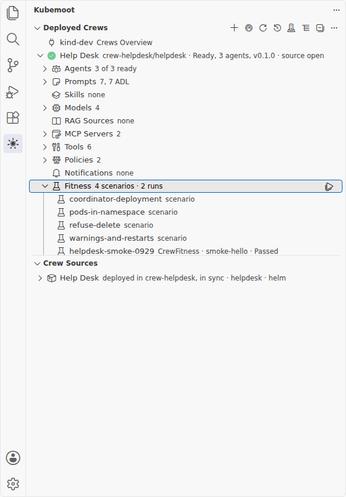Click the history clock icon in Deployed Crews toolbar
This screenshot has height=497, width=346.
(x=277, y=28)
